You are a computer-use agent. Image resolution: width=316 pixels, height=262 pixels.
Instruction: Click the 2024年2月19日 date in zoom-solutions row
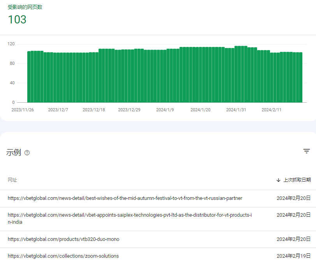click(294, 256)
